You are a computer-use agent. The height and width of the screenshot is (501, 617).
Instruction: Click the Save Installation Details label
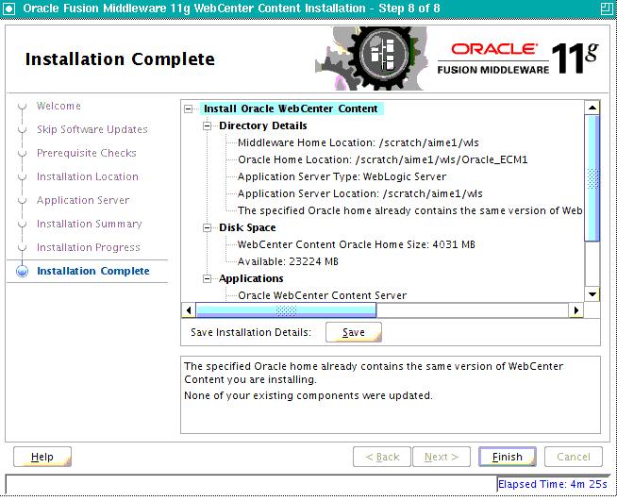point(251,332)
